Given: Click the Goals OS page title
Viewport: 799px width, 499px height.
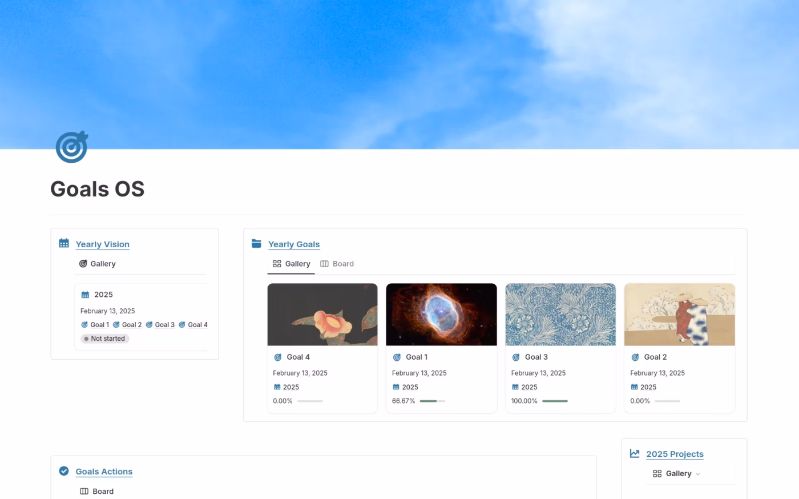Looking at the screenshot, I should coord(98,189).
